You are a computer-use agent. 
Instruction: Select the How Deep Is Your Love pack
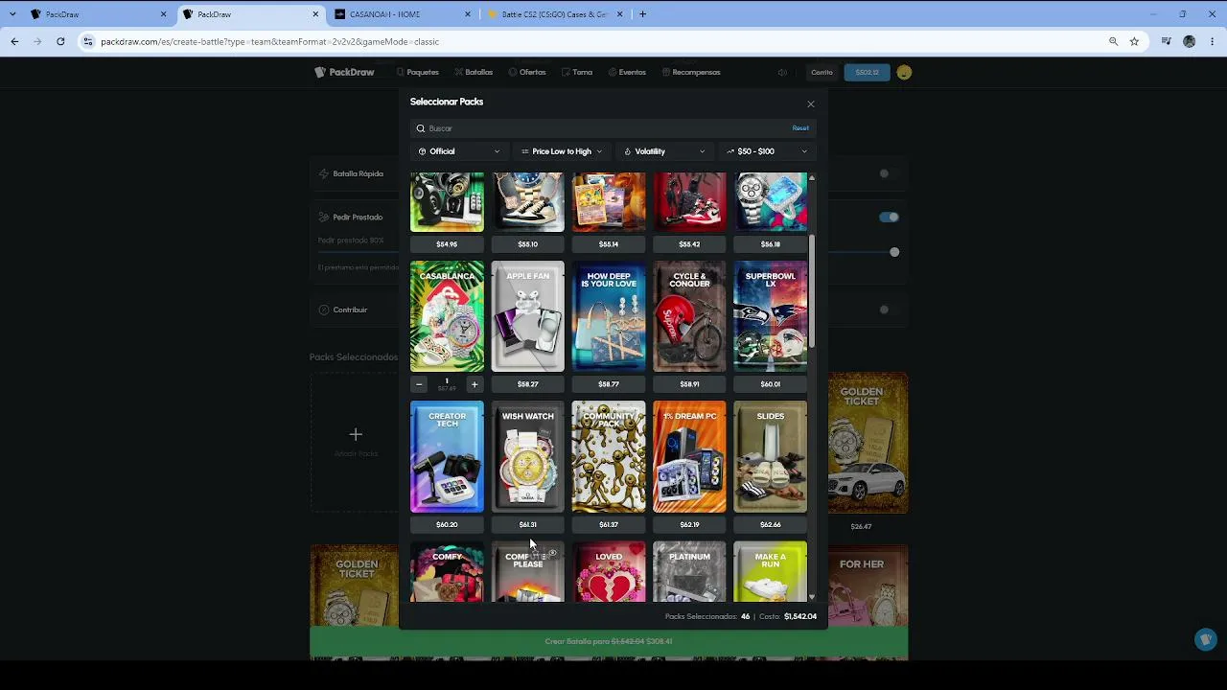(x=609, y=316)
